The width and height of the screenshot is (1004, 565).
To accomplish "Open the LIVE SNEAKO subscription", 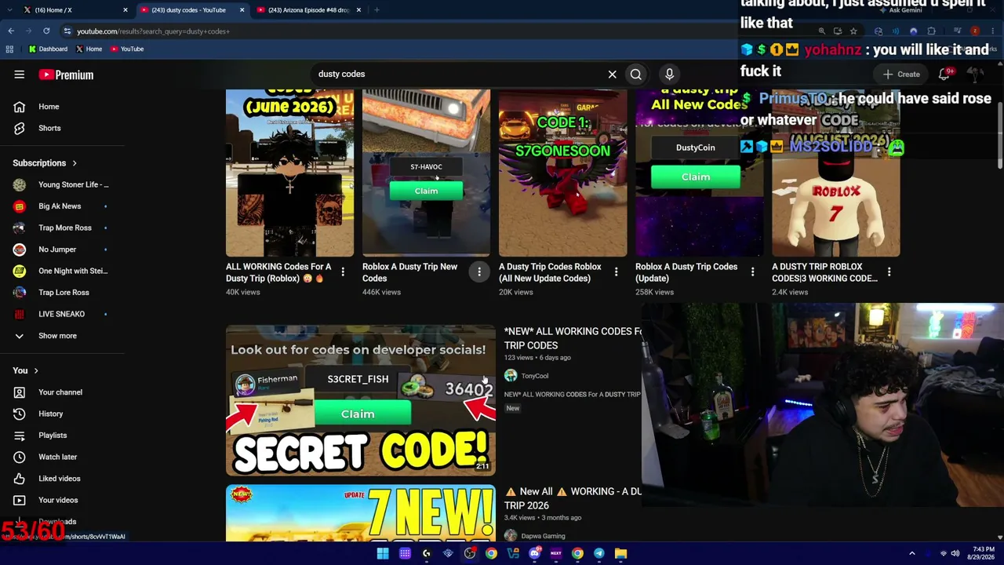I will [x=62, y=314].
